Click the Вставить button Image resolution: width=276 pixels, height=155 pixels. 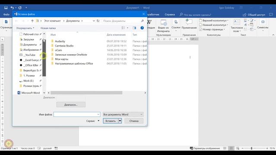(x=110, y=121)
